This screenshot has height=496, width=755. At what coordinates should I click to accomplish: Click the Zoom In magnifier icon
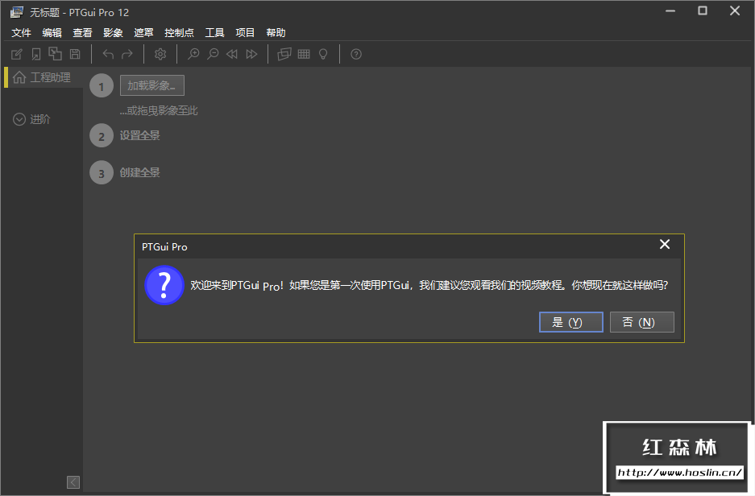[193, 54]
